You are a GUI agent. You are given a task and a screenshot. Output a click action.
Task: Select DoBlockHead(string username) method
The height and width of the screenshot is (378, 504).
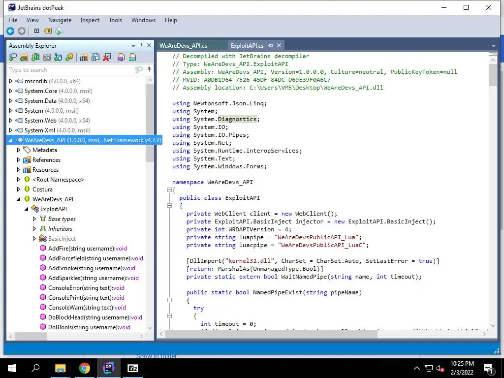tap(95, 317)
